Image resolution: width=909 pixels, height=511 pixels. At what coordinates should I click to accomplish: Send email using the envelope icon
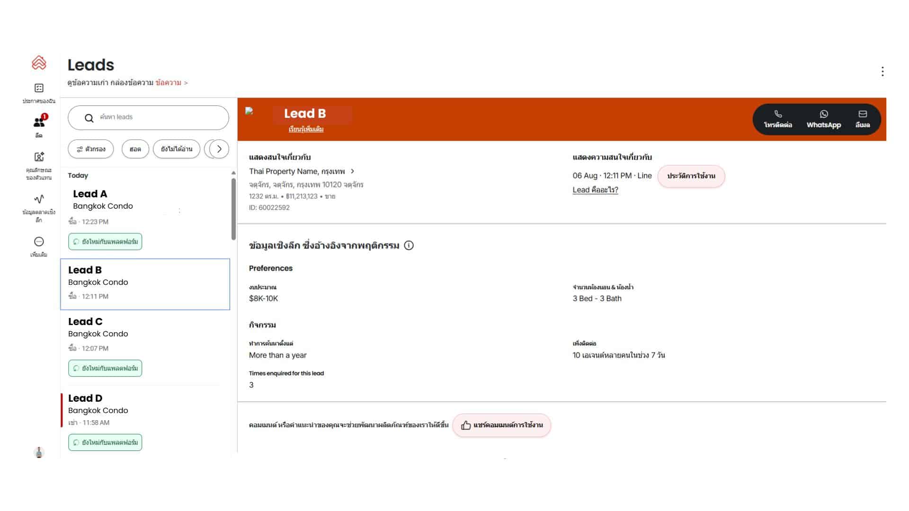[x=862, y=114]
